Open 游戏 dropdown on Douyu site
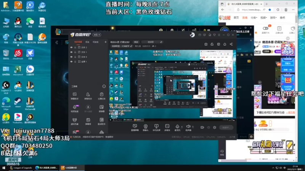Image resolution: width=305 pixels, height=171 pixels. 273,17
